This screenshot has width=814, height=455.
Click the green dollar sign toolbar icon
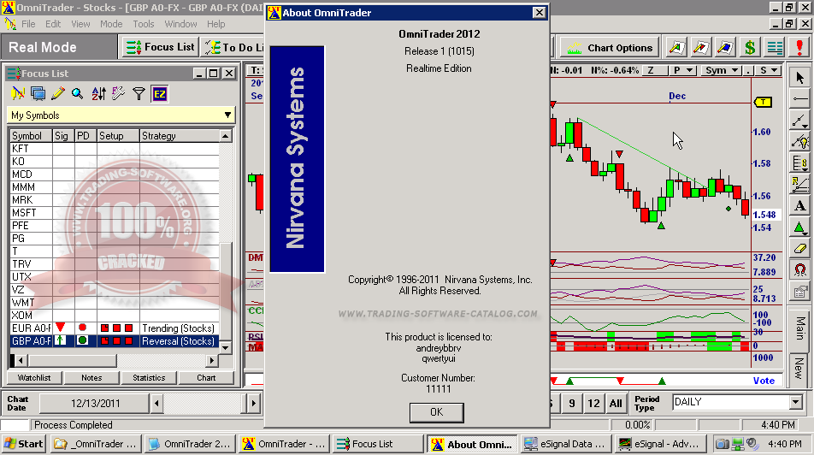[x=750, y=48]
